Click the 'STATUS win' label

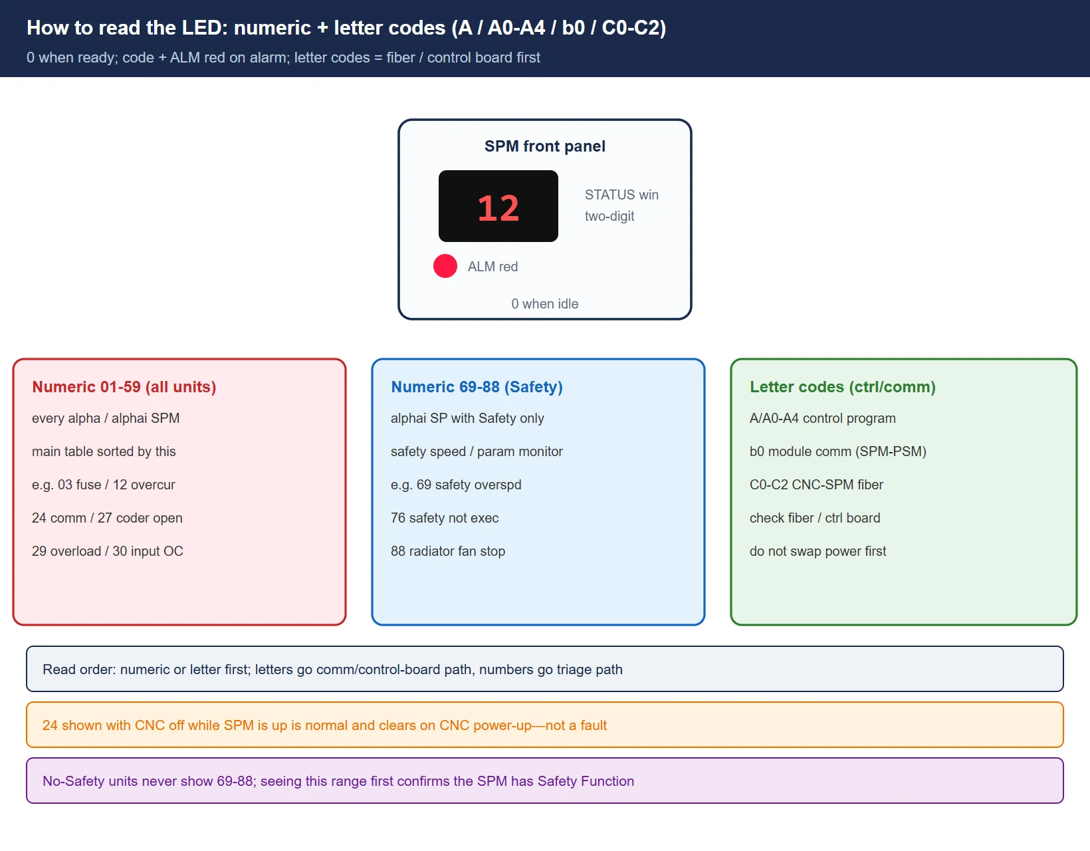tap(621, 195)
